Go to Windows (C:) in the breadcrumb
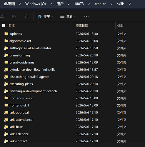145x147 pixels. pos(36,4)
